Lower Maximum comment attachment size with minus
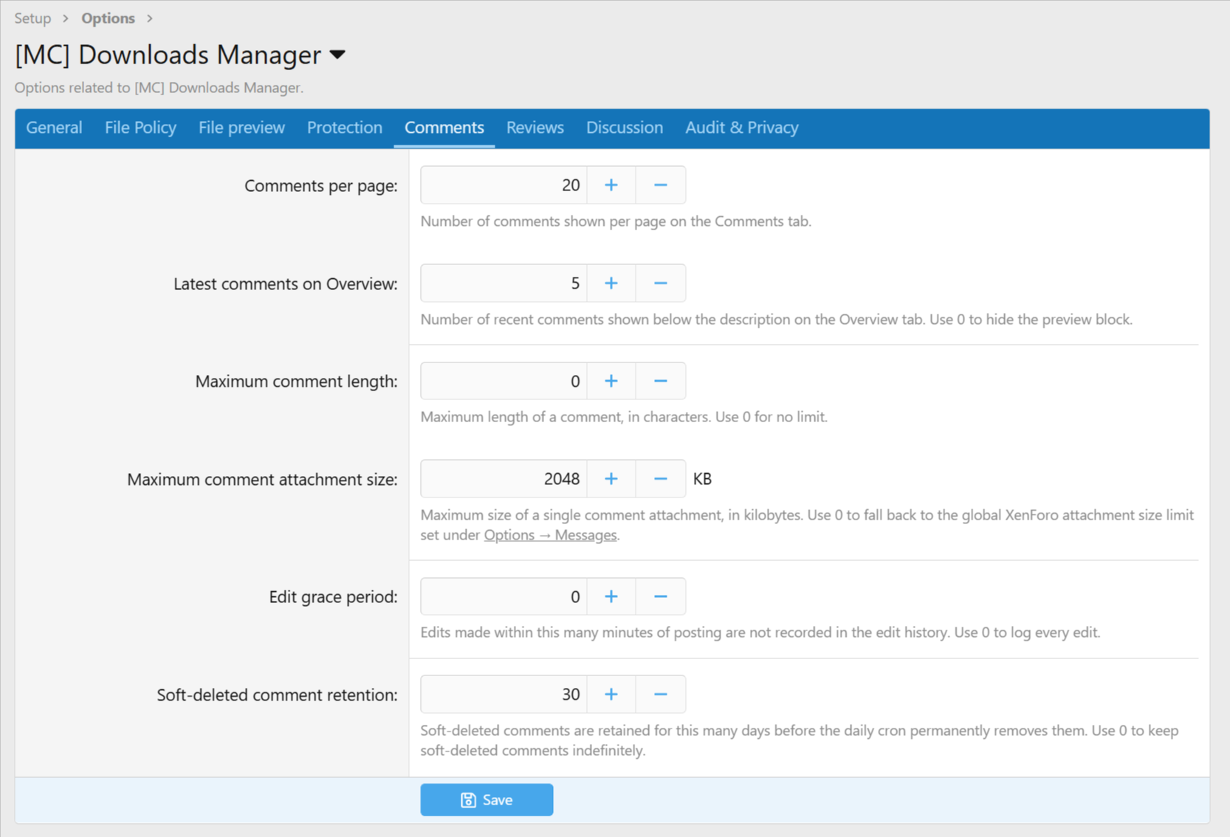 point(661,479)
